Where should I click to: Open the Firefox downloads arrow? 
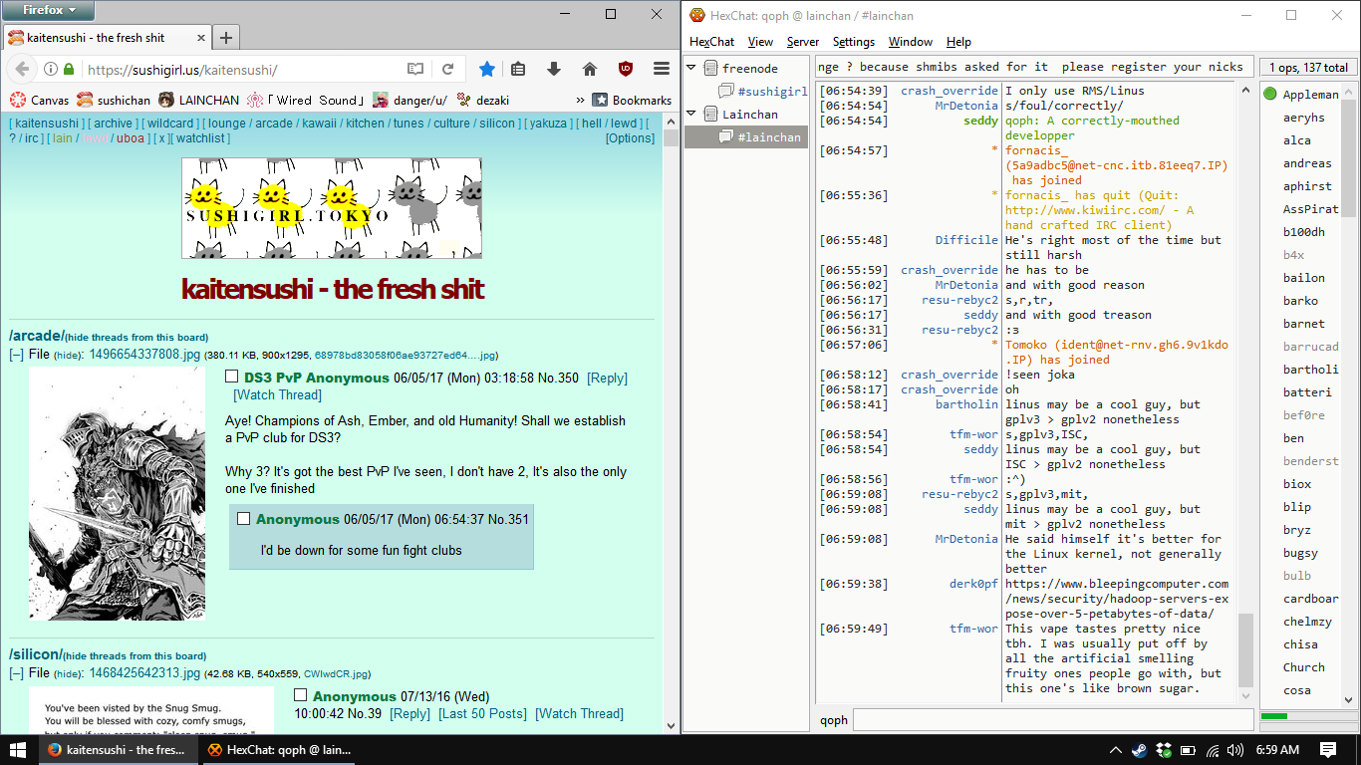click(554, 69)
